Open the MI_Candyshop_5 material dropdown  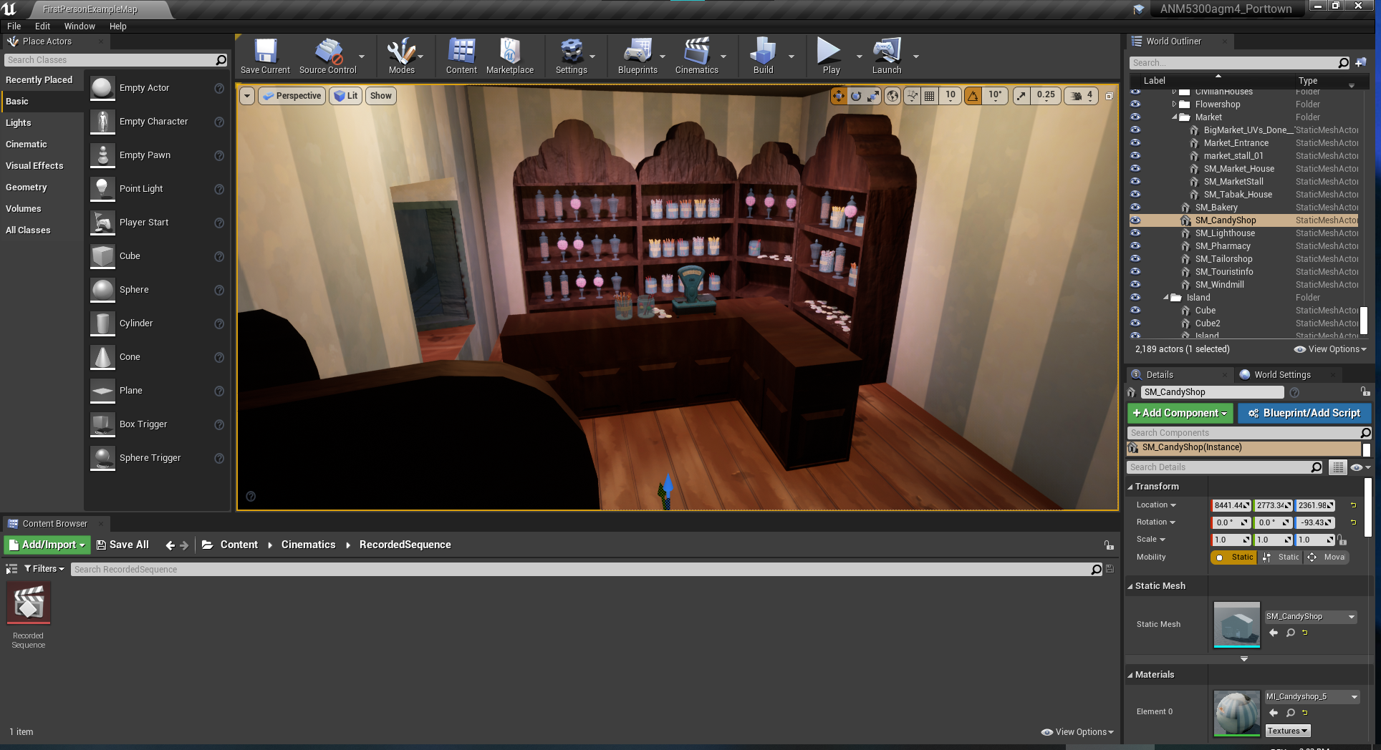(x=1312, y=697)
